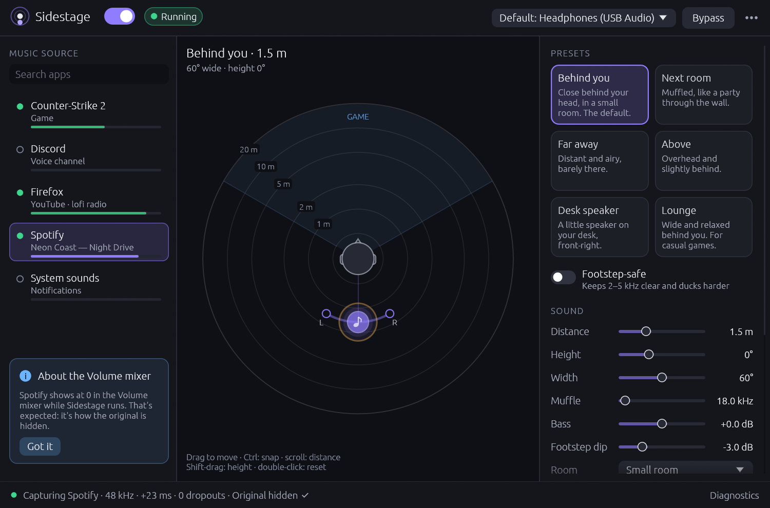
Task: Click the 1 m ring label
Action: [323, 224]
